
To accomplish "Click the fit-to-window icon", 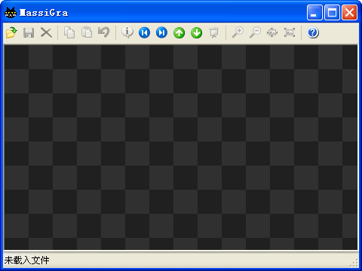I will tap(272, 32).
